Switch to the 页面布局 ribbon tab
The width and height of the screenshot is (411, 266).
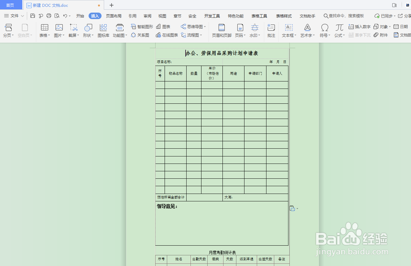tap(114, 16)
